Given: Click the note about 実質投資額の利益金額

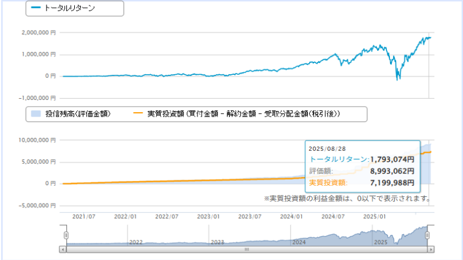Looking at the screenshot, I should coord(347,199).
